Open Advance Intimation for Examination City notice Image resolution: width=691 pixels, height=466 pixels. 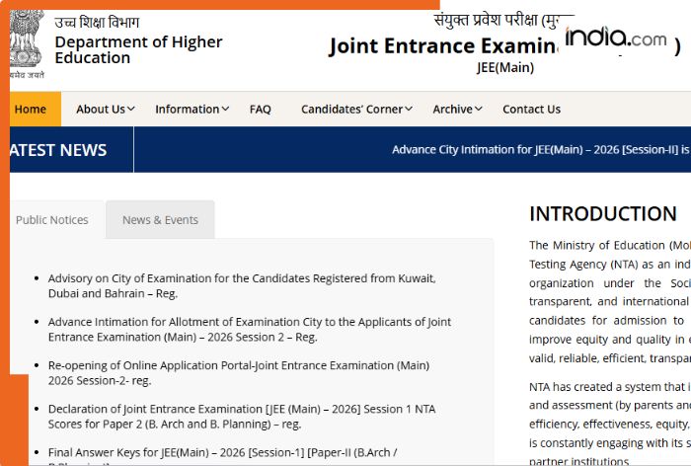tap(249, 329)
